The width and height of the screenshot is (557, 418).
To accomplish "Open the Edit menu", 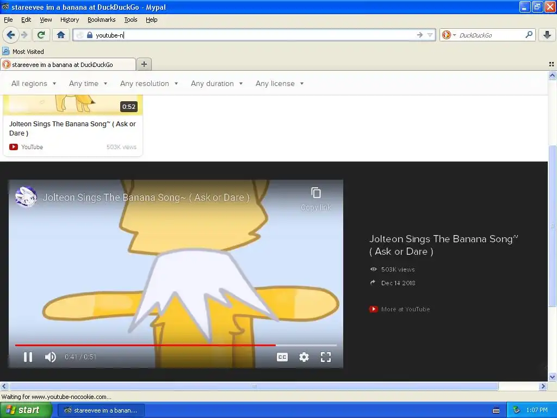I will click(x=26, y=20).
